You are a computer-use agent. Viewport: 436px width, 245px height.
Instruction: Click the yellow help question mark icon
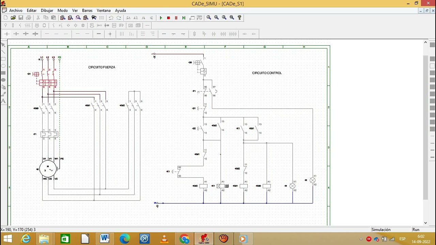point(239,18)
